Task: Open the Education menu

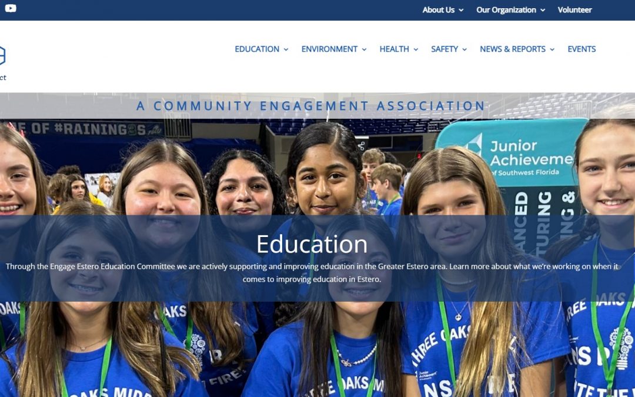Action: point(257,49)
